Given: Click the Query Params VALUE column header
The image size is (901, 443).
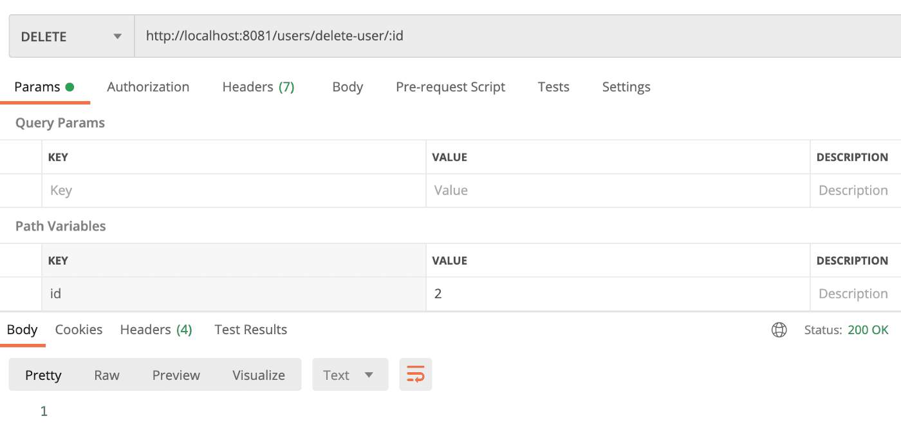Looking at the screenshot, I should click(x=450, y=157).
